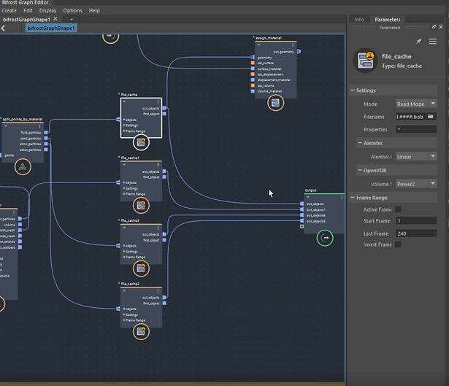The height and width of the screenshot is (386, 449).
Task: Click the objects port label on file_cache3
Action: pyautogui.click(x=131, y=246)
